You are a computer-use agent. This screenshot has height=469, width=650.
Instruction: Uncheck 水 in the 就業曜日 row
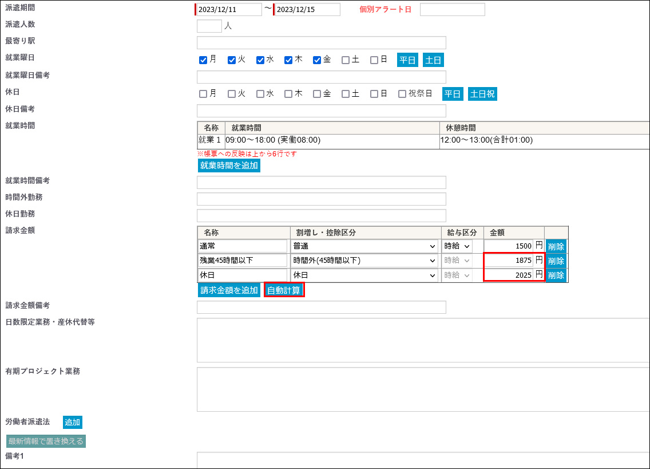[x=260, y=60]
